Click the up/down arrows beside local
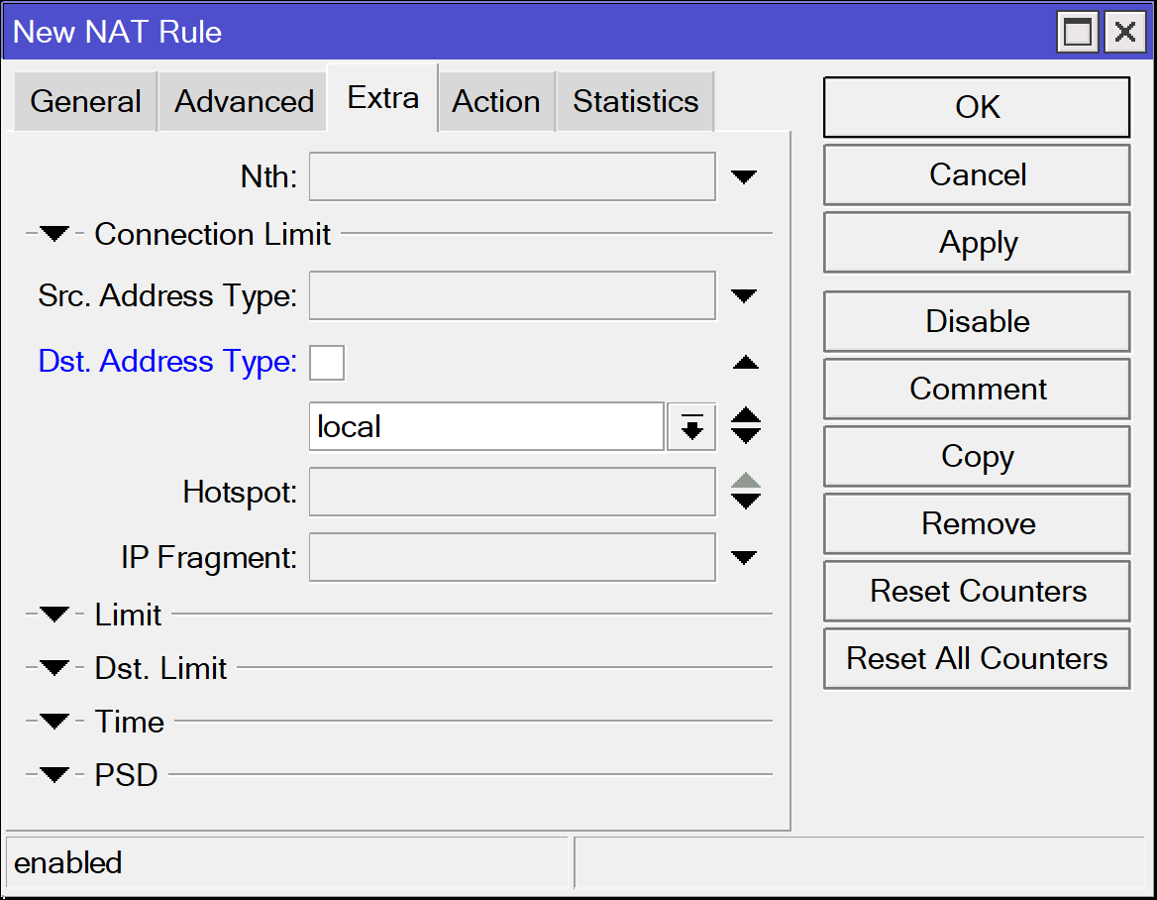Screen dimensions: 1157x900 [x=745, y=427]
